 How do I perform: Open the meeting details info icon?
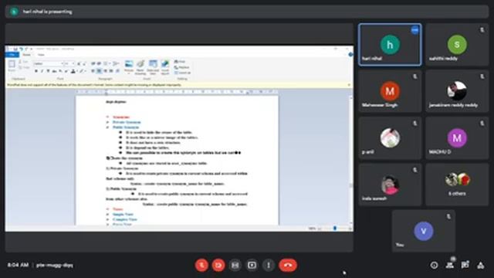pyautogui.click(x=434, y=266)
